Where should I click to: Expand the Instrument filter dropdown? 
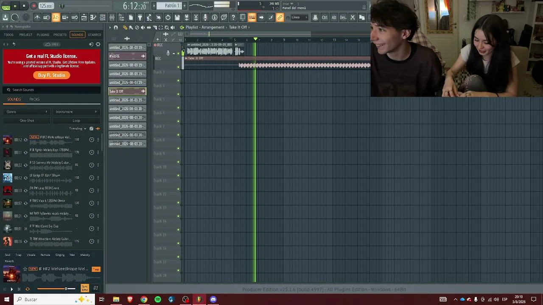pyautogui.click(x=76, y=112)
